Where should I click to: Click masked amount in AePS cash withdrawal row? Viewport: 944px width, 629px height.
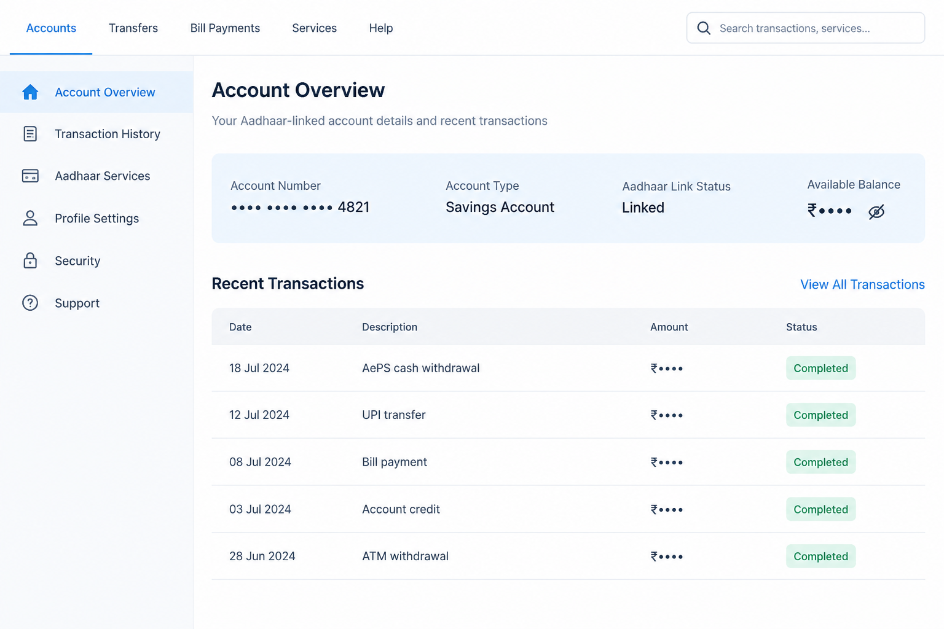click(x=667, y=369)
